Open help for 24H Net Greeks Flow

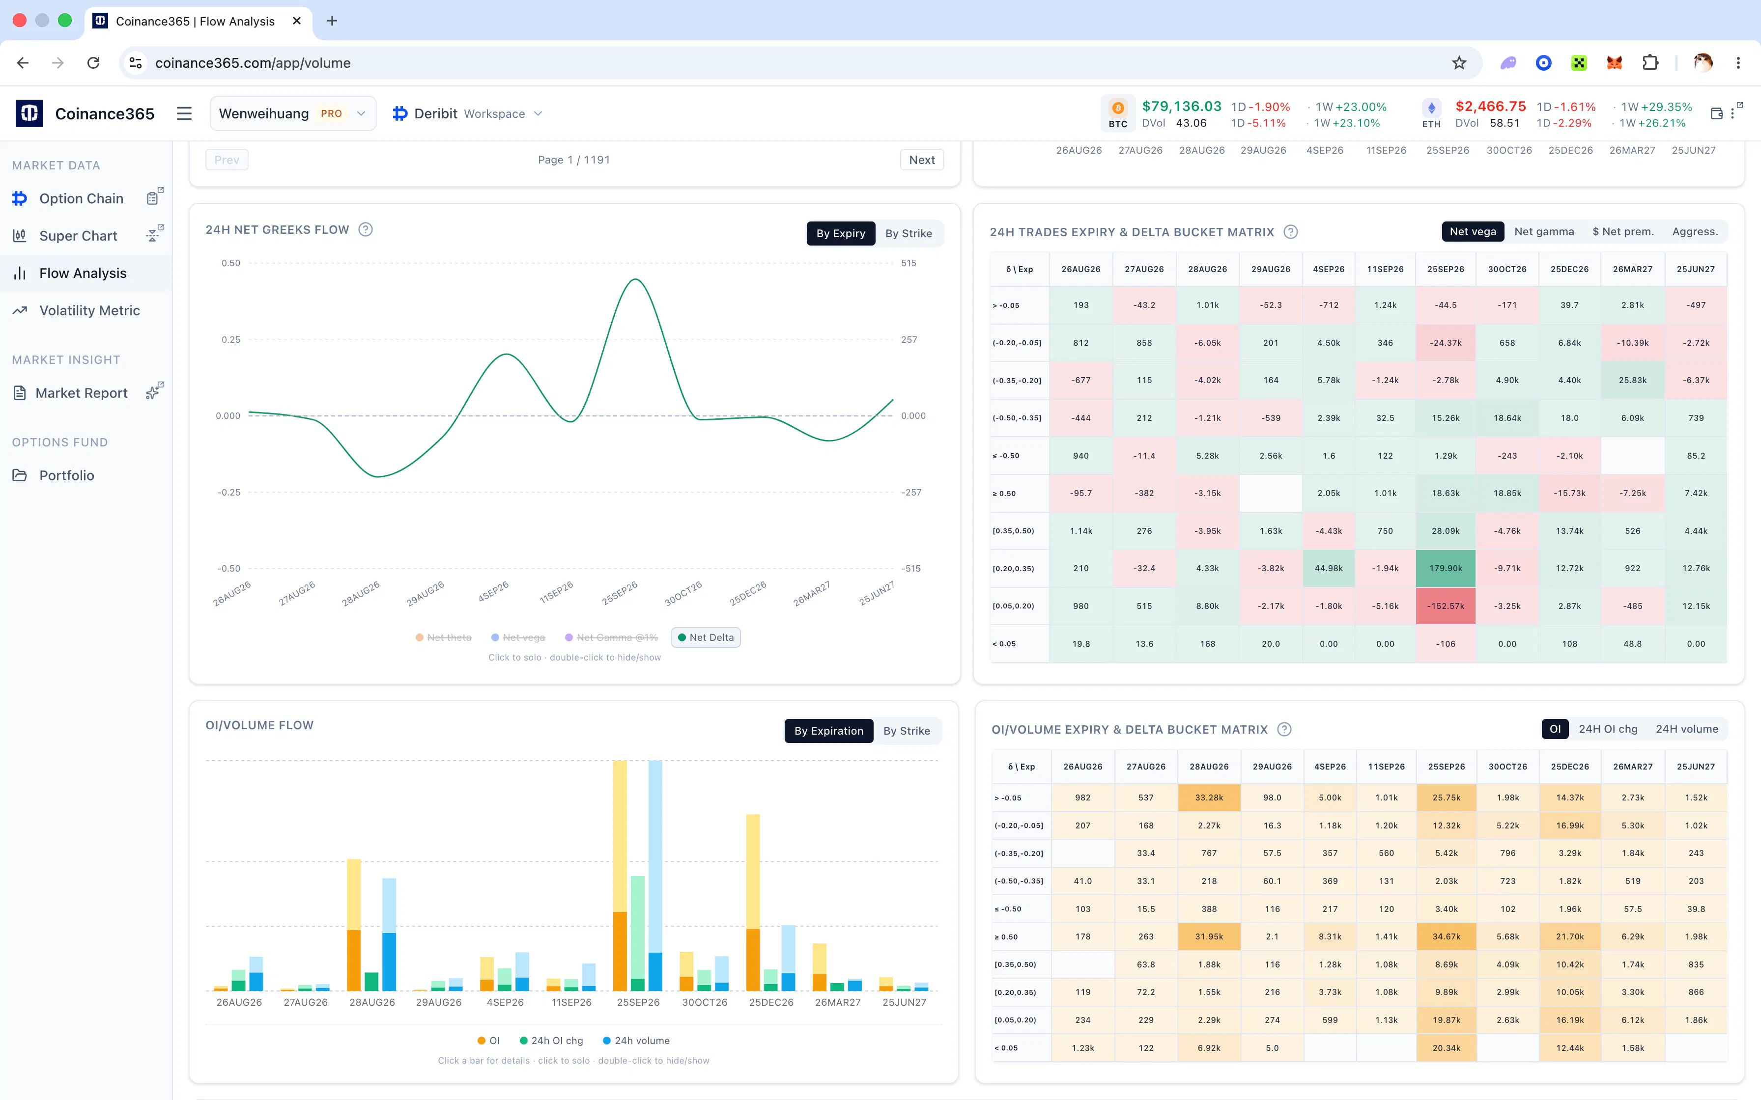[x=366, y=230]
